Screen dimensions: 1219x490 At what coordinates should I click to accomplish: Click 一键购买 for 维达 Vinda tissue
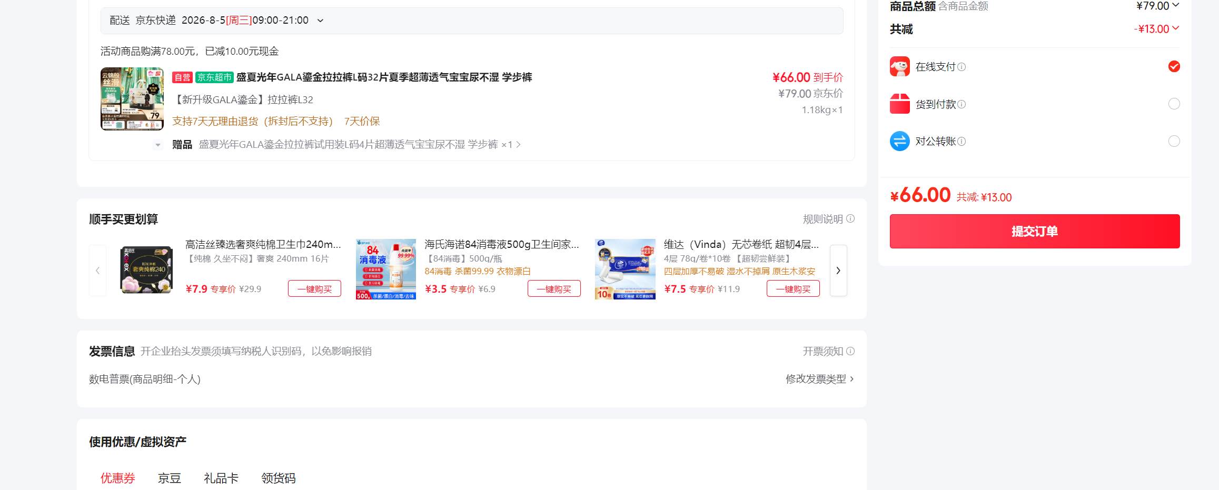pyautogui.click(x=793, y=289)
